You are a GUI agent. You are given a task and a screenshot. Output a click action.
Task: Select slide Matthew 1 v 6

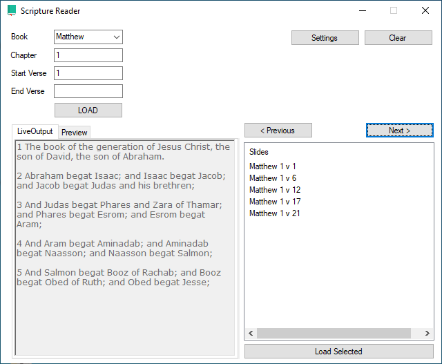(x=273, y=178)
